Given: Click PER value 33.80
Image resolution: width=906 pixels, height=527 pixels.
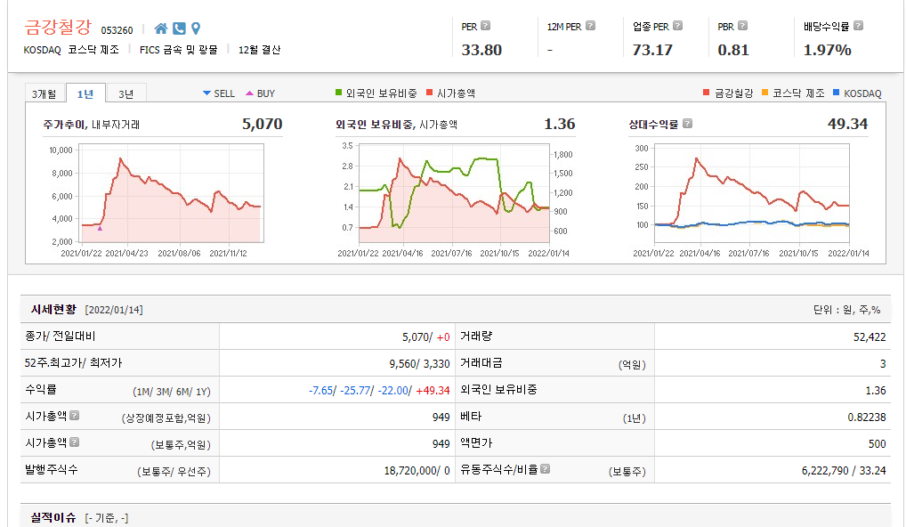Looking at the screenshot, I should pyautogui.click(x=481, y=50).
